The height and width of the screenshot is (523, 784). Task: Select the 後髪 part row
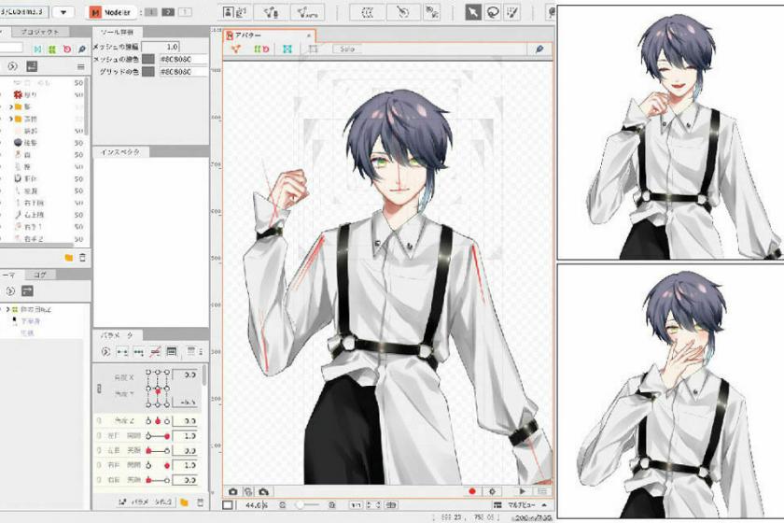pyautogui.click(x=45, y=143)
